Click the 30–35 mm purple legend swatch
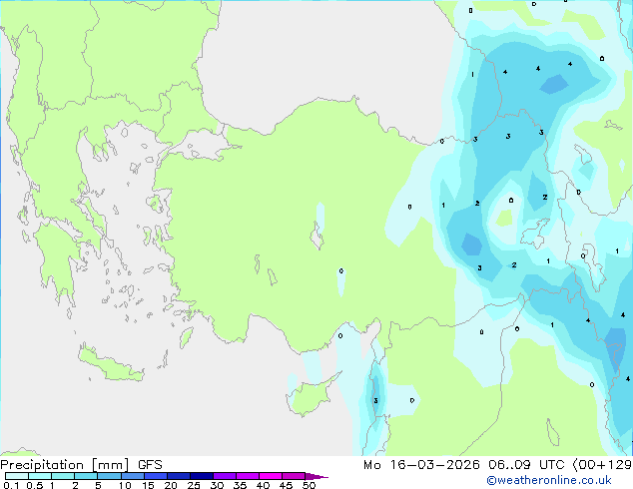The height and width of the screenshot is (489, 633). 224,476
